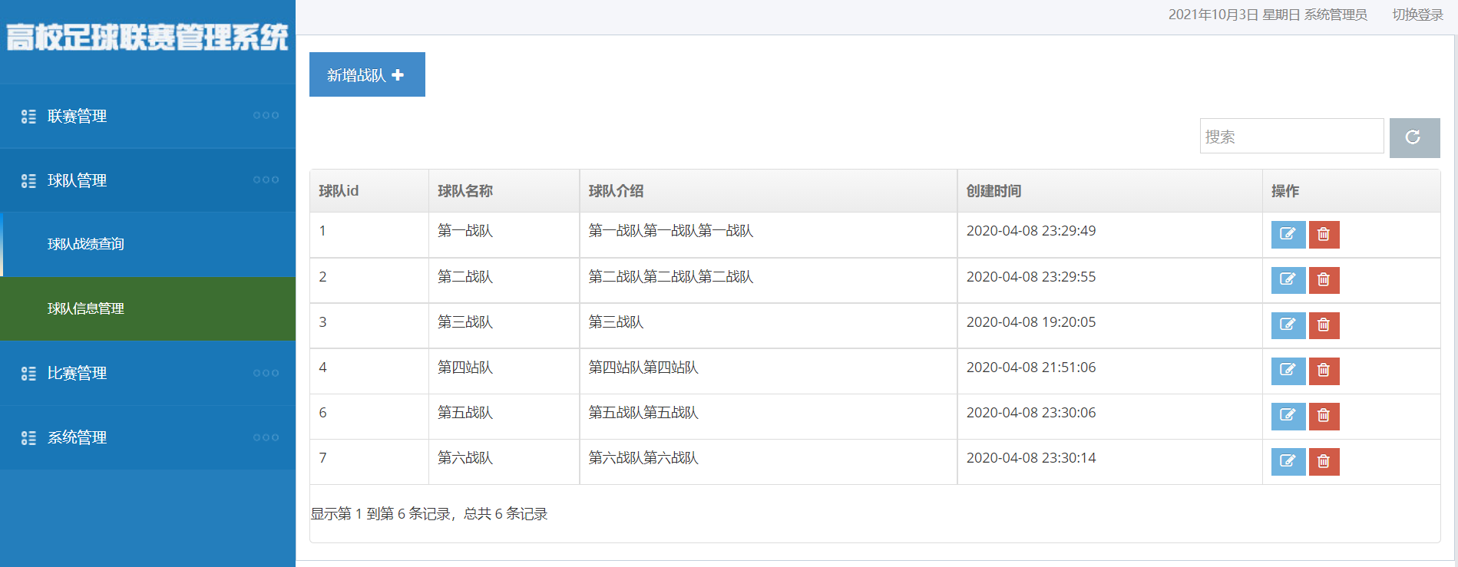Edit the 第三战队 row with pencil icon
The width and height of the screenshot is (1458, 567).
tap(1288, 325)
